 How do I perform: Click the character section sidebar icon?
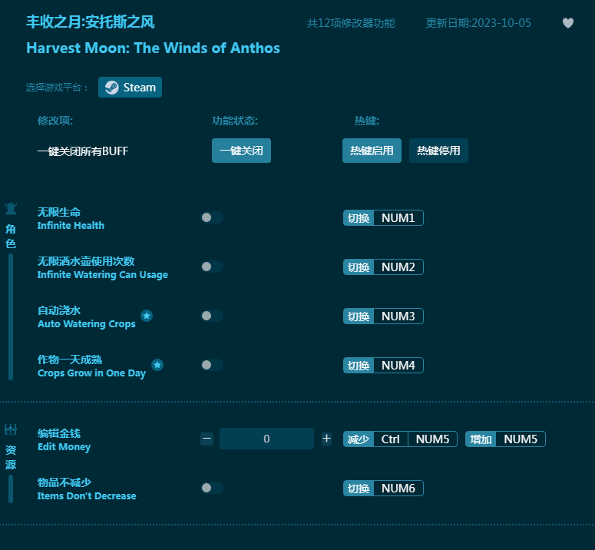(11, 209)
